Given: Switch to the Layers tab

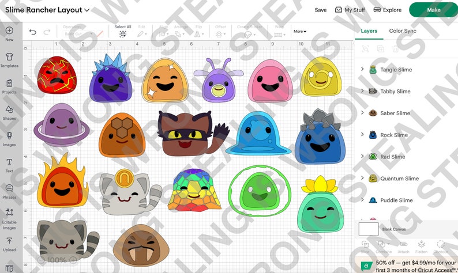Looking at the screenshot, I should click(x=369, y=31).
